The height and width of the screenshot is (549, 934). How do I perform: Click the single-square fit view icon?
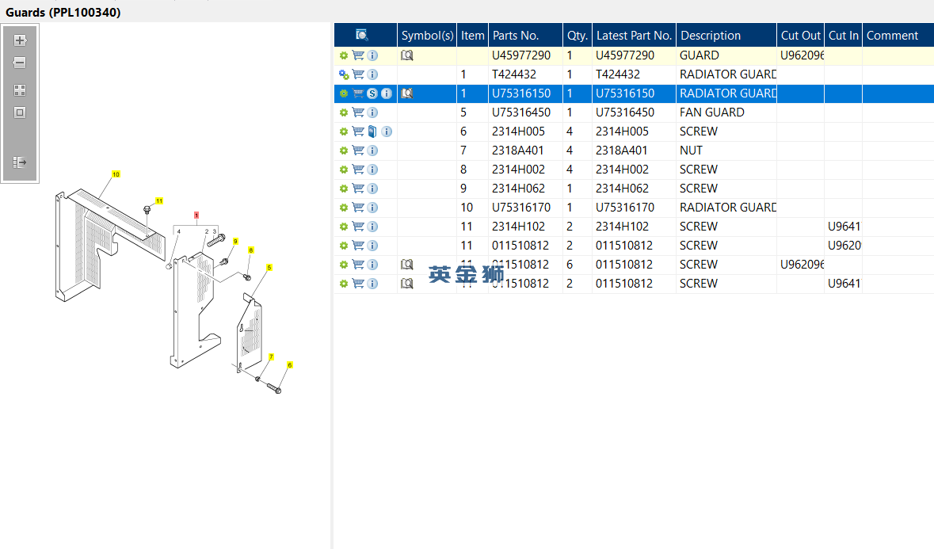20,112
